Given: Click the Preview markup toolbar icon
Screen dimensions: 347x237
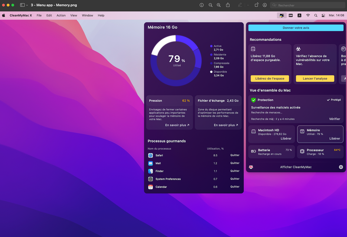Looking at the screenshot, I should click(265, 5).
